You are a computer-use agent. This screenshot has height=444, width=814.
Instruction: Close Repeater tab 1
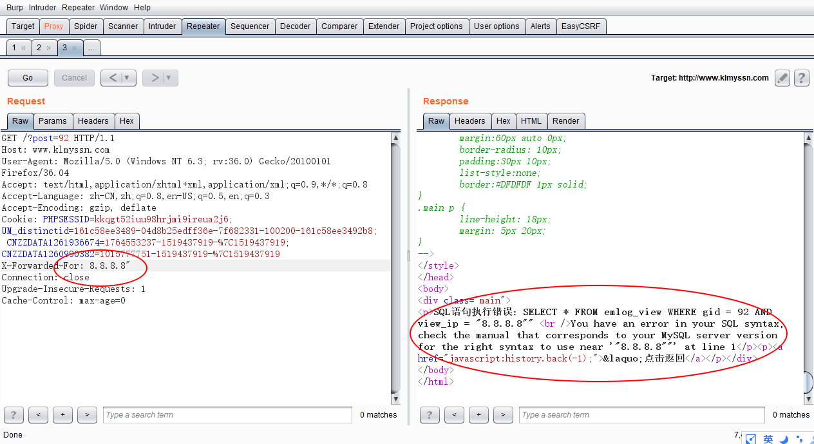[24, 48]
